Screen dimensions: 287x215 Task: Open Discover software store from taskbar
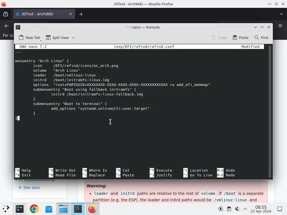pyautogui.click(x=49, y=209)
